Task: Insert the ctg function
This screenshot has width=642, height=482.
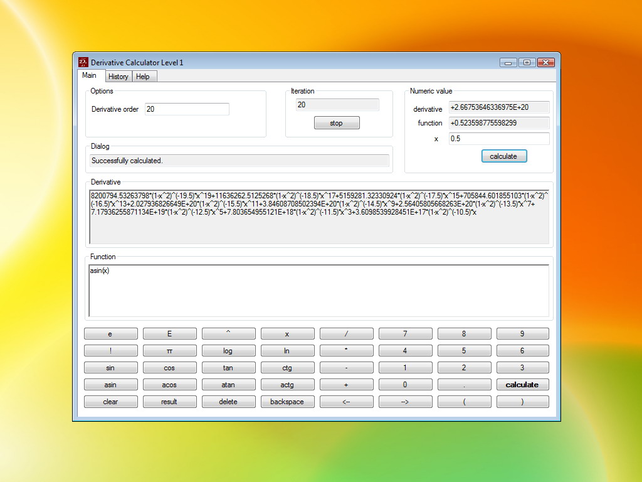Action: click(x=287, y=368)
